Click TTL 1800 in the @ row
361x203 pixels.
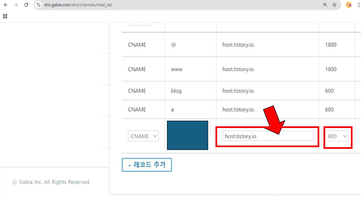pos(331,45)
